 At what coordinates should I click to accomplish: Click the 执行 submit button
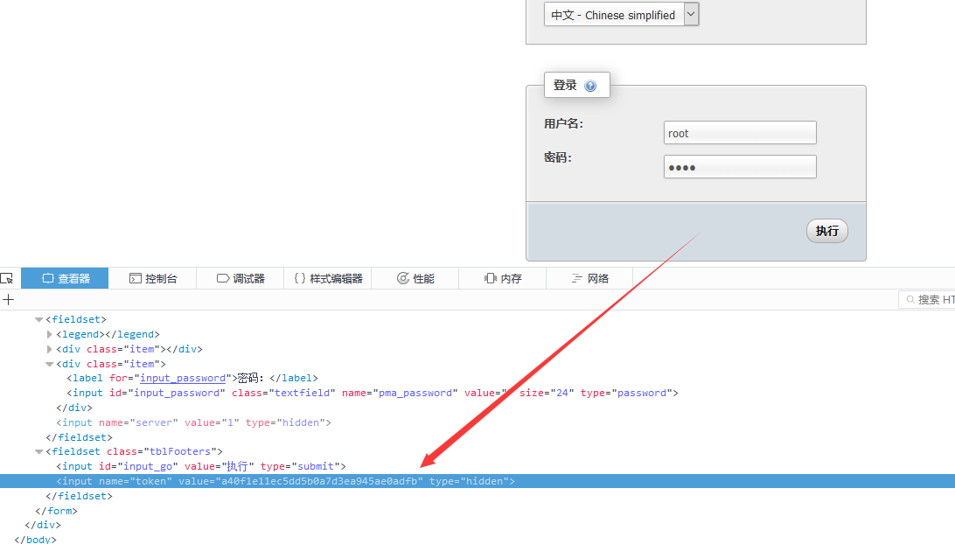pos(827,231)
